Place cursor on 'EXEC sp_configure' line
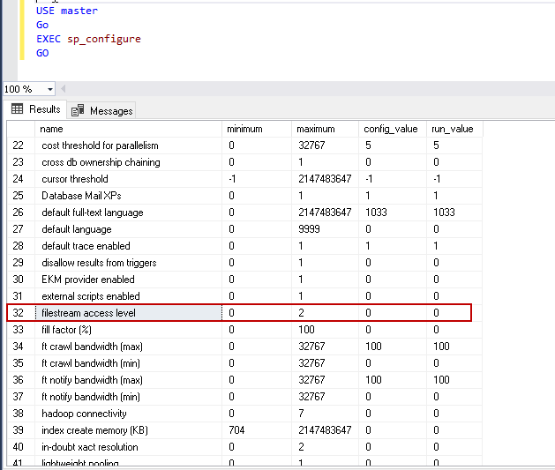Screen dimensions: 555x470 tap(88, 39)
